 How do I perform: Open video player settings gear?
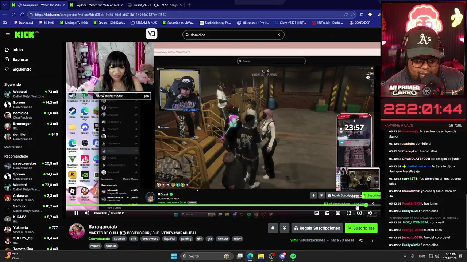point(370,213)
